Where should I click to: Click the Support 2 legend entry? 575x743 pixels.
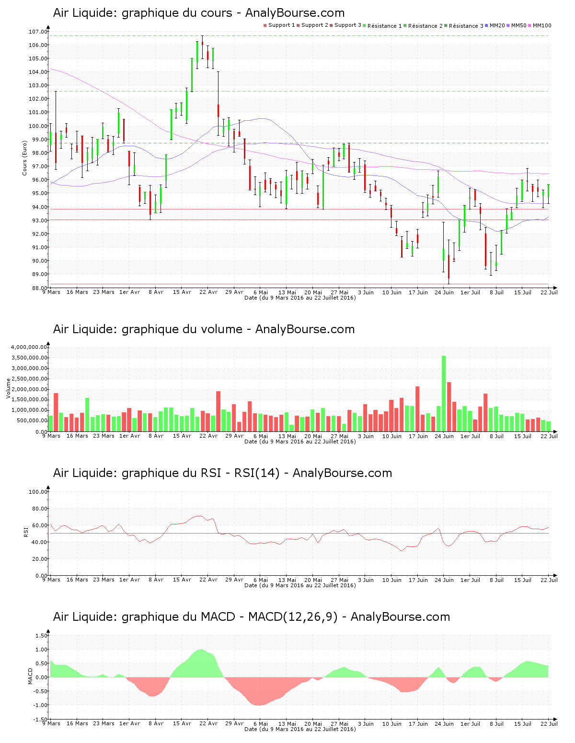pos(312,25)
